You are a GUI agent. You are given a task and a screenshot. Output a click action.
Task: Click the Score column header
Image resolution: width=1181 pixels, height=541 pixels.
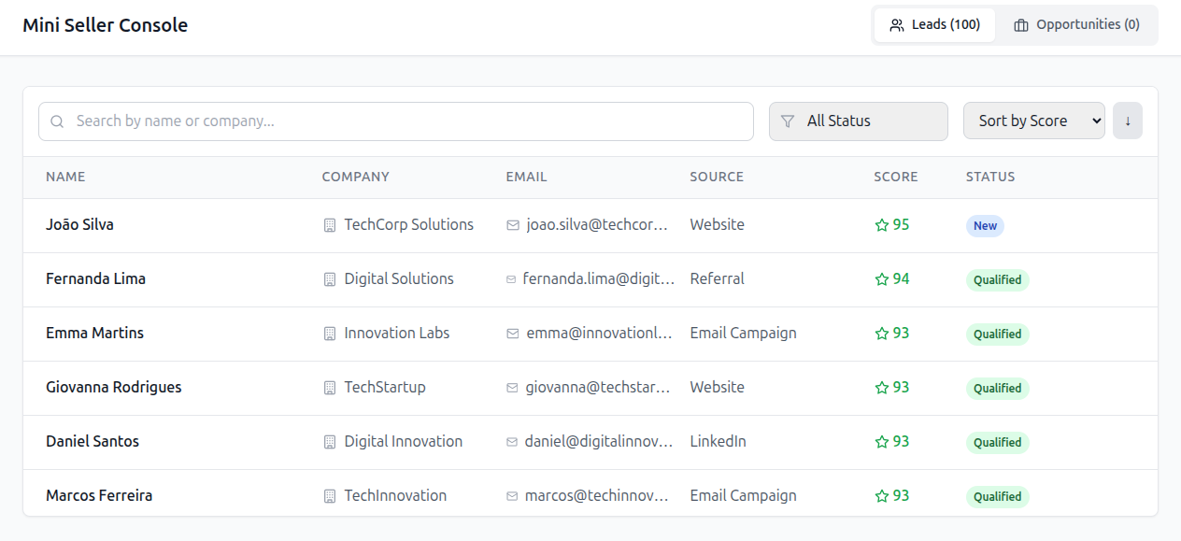coord(895,177)
